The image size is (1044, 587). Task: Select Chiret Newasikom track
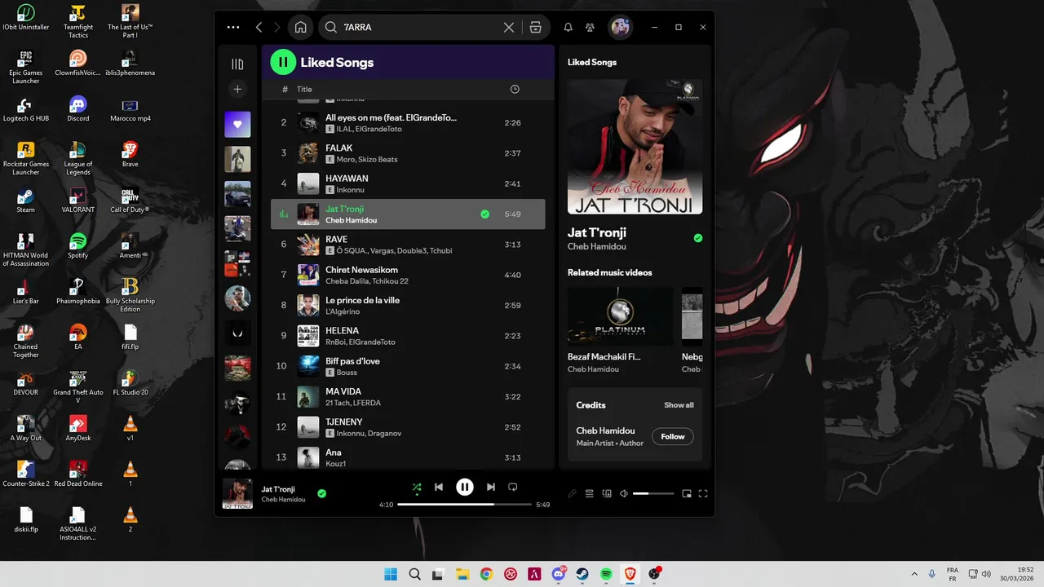(408, 275)
